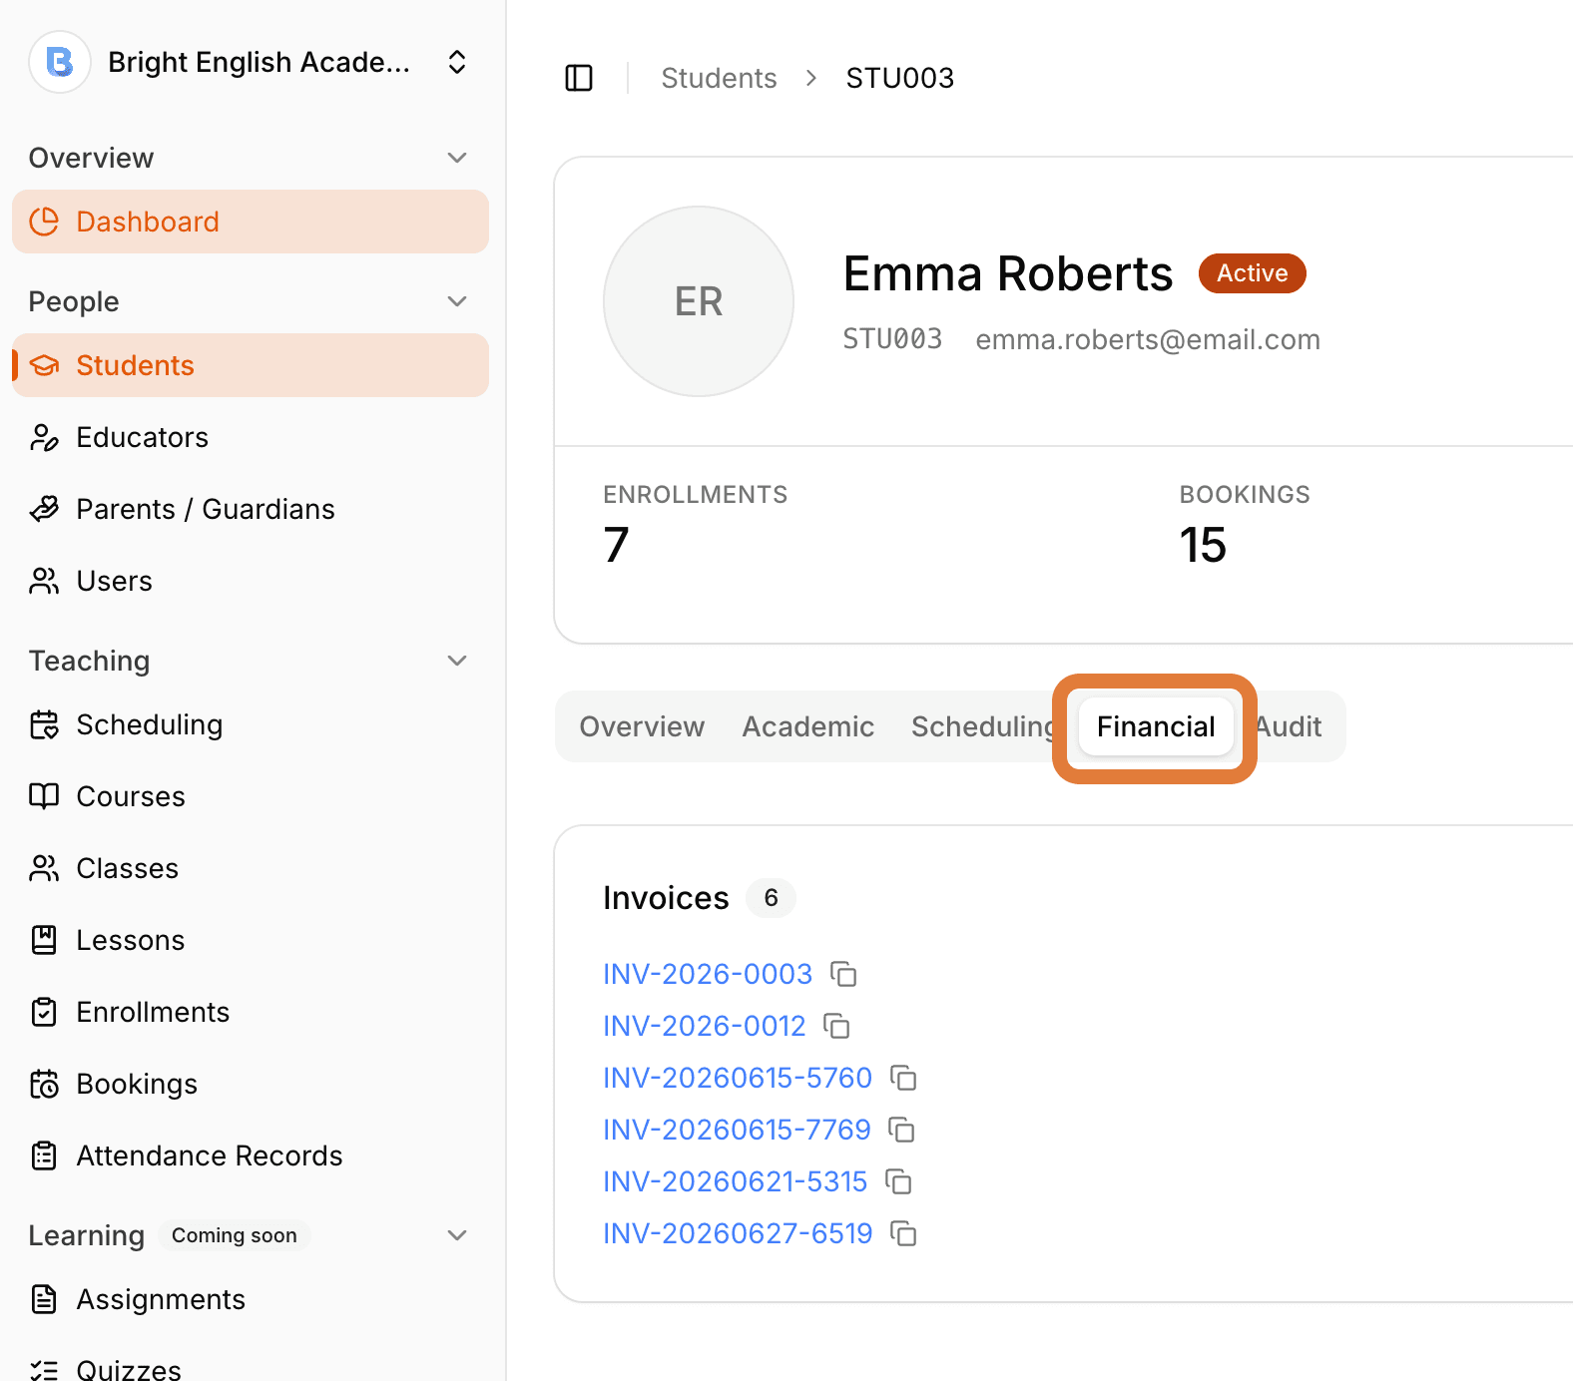Screen dimensions: 1573x1381
Task: Click the Dashboard pie chart icon
Action: 44,222
